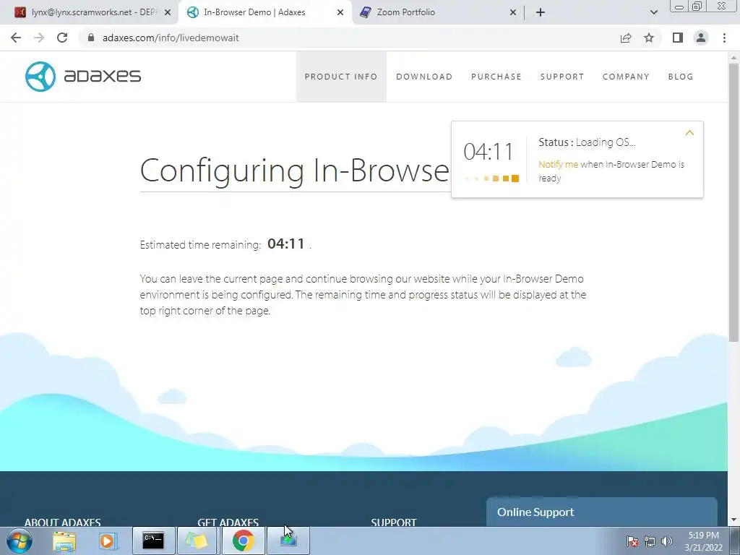Image resolution: width=740 pixels, height=555 pixels.
Task: Click the ABOUT ADAXES footer heading
Action: pyautogui.click(x=63, y=522)
